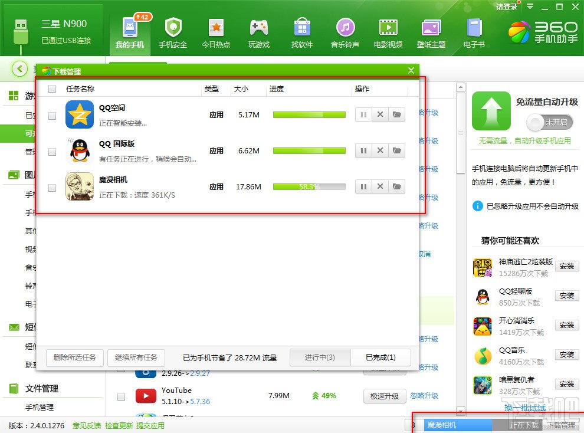Click the 换一批试试 link
The height and width of the screenshot is (433, 584).
pyautogui.click(x=525, y=408)
